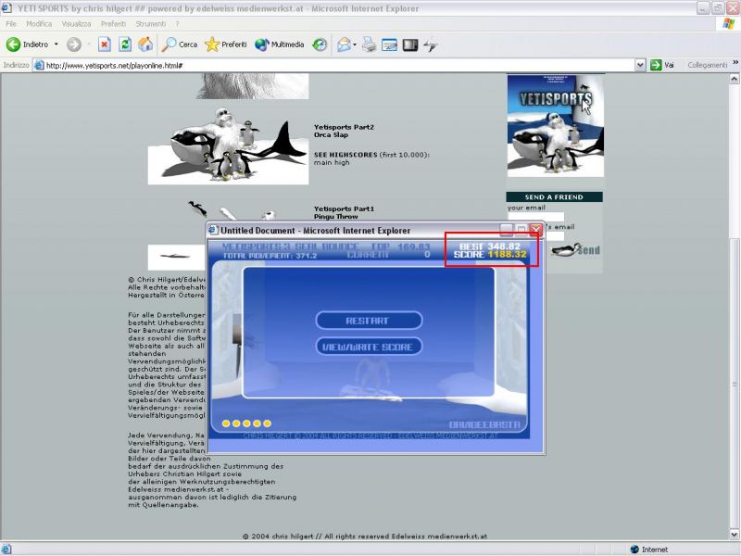Viewport: 741px width, 556px height.
Task: Click the Yetisports poster banner image
Action: pyautogui.click(x=555, y=126)
